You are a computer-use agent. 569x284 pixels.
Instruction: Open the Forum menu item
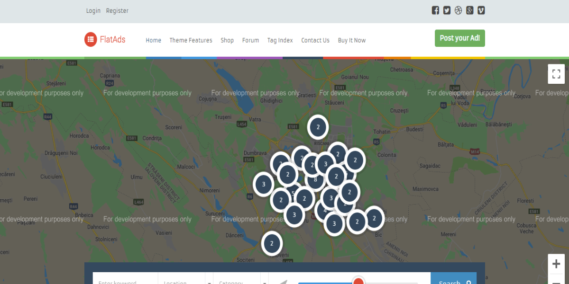[250, 40]
